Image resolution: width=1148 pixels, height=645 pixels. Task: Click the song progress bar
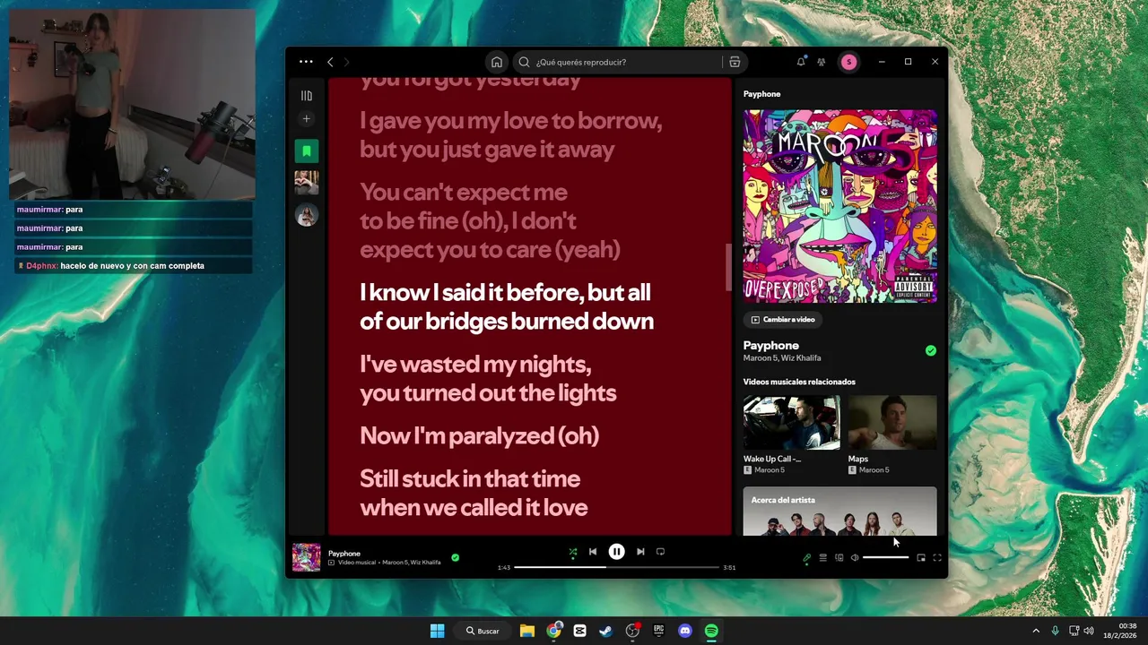617,567
